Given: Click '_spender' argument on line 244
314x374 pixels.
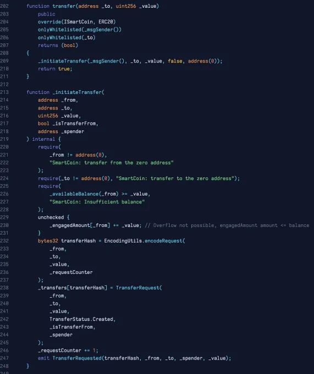Looking at the screenshot, I should [61, 335].
